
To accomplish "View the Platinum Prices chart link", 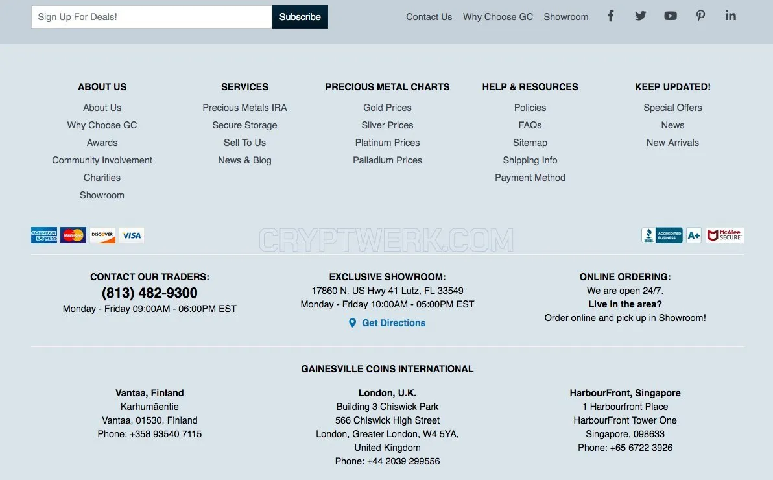I will (x=388, y=143).
